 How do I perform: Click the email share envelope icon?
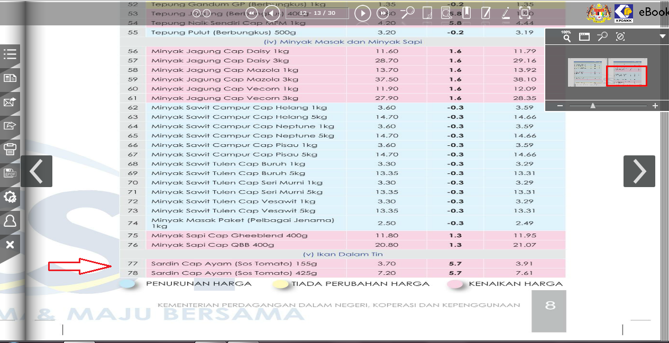[x=10, y=102]
